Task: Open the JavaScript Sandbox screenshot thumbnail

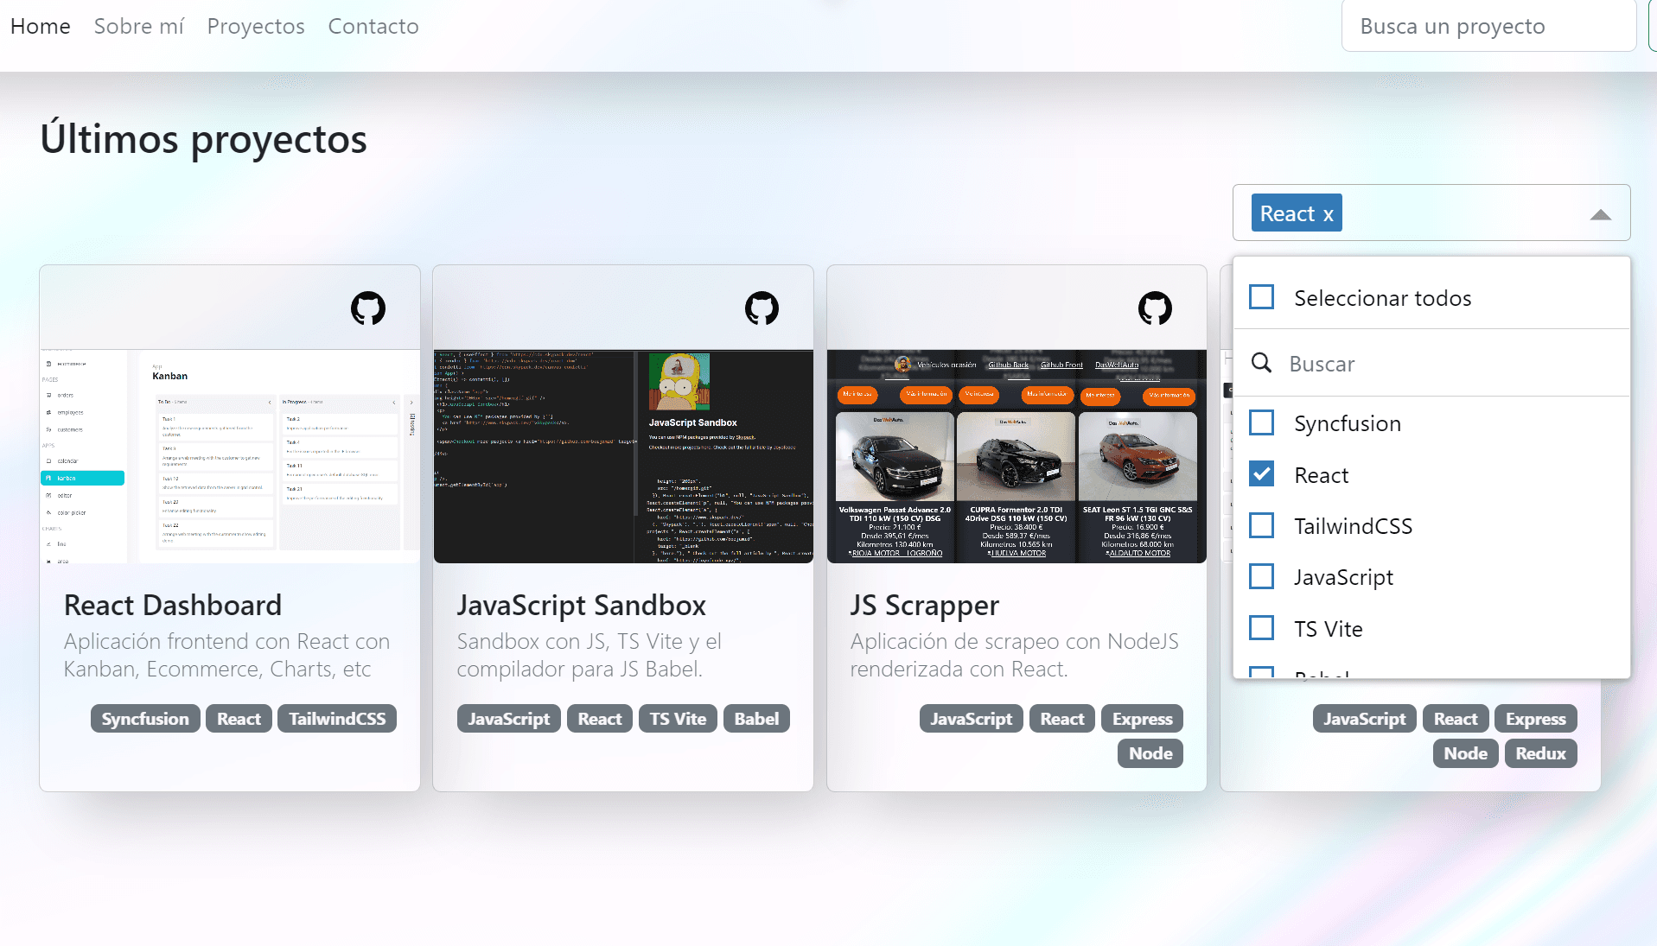Action: click(623, 456)
